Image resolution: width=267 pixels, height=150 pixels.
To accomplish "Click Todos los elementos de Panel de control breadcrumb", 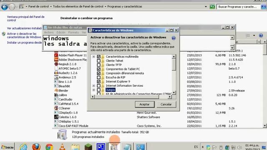I will pos(78,7).
